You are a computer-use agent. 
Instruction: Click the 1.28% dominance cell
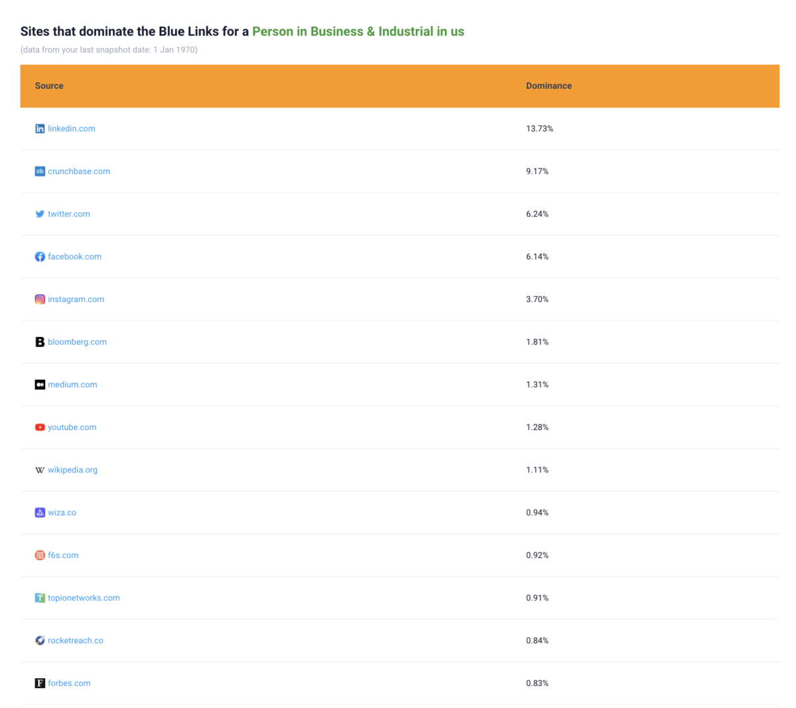[x=537, y=427]
